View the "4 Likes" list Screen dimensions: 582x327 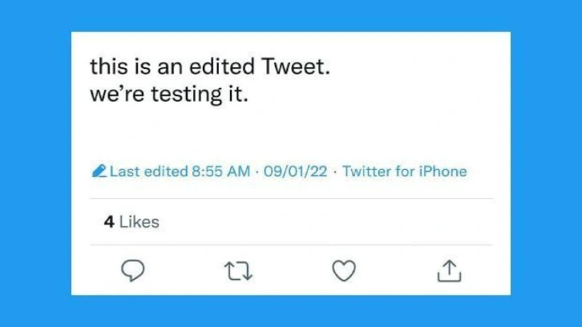131,222
